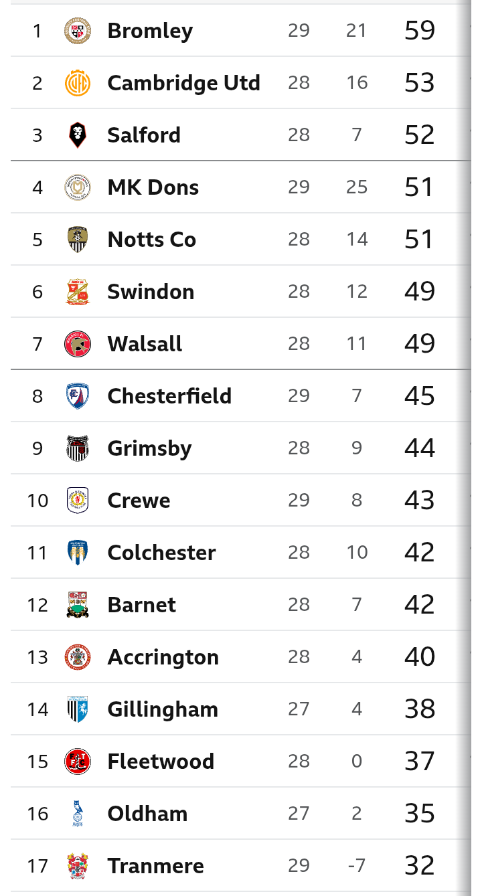Click the Barnet team name
482x896 pixels.
[141, 605]
